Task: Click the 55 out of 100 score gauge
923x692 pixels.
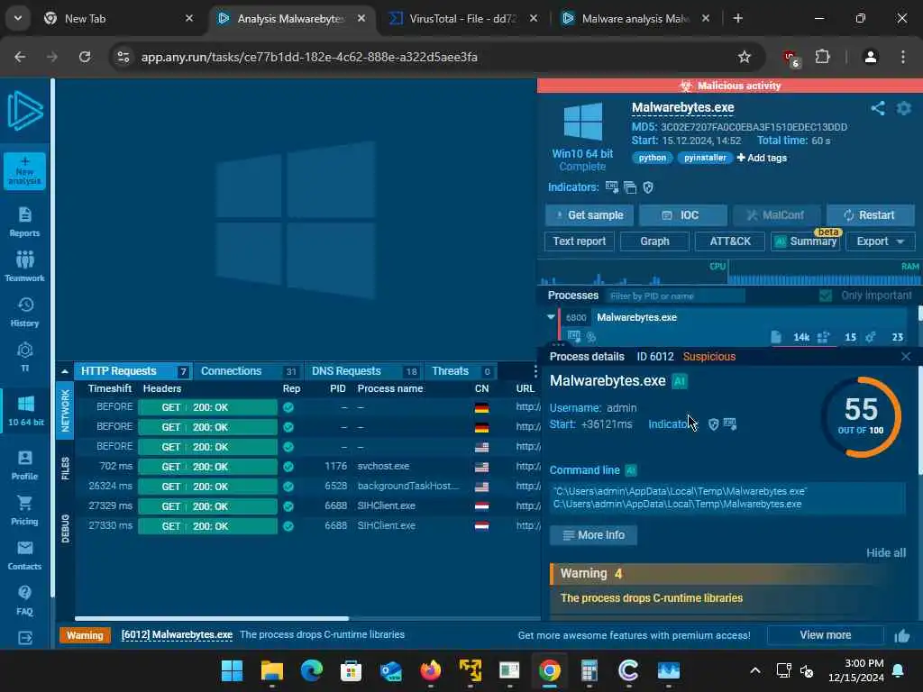Action: pos(861,416)
